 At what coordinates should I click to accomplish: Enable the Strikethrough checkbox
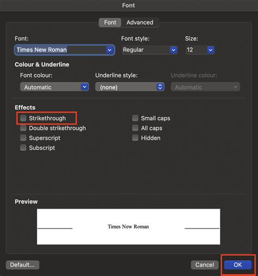click(x=23, y=118)
